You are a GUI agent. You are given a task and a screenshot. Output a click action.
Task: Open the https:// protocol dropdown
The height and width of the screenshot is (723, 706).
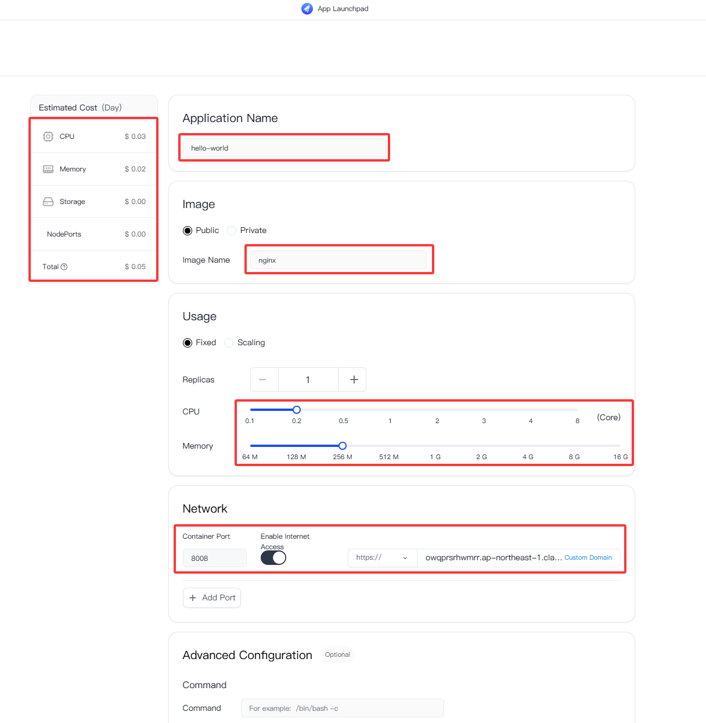pos(382,558)
